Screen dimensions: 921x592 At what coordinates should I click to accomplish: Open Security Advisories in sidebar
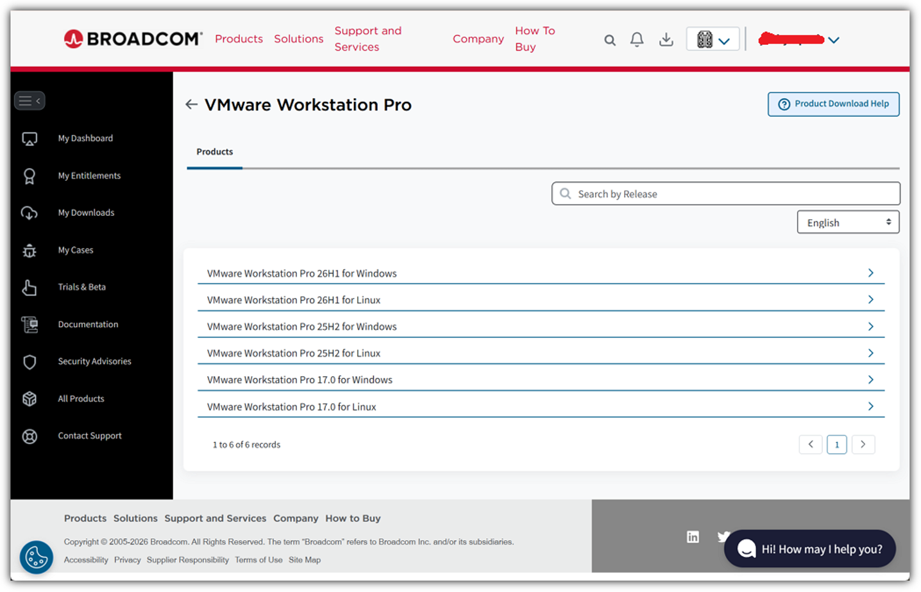(94, 361)
